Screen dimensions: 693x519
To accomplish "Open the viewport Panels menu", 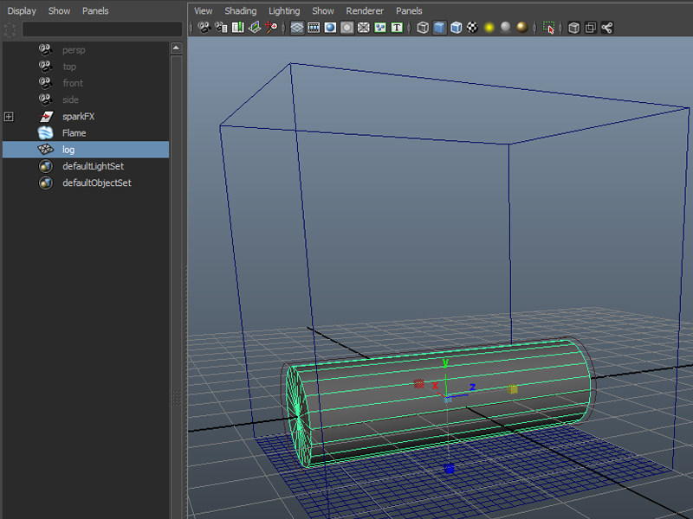I will click(x=409, y=11).
